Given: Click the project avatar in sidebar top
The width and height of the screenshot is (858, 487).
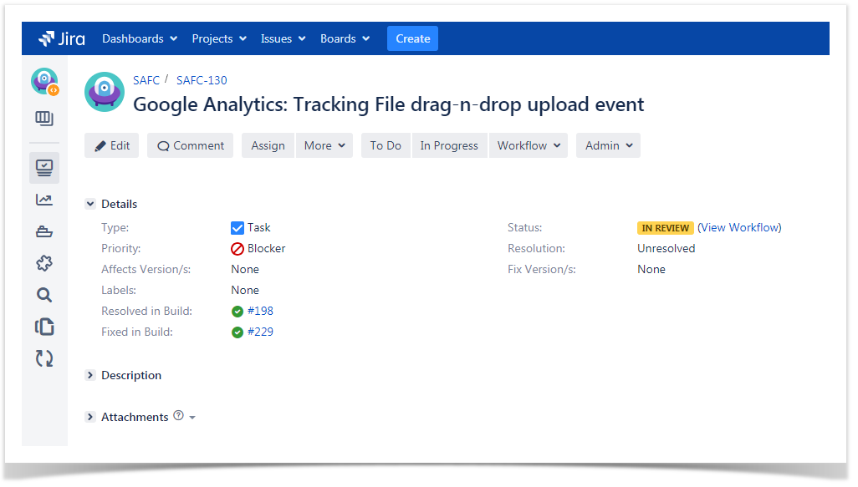Looking at the screenshot, I should (x=44, y=82).
